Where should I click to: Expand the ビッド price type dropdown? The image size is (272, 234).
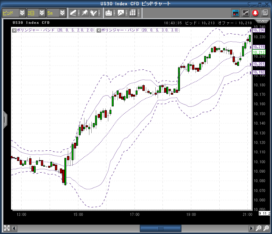click(22, 13)
